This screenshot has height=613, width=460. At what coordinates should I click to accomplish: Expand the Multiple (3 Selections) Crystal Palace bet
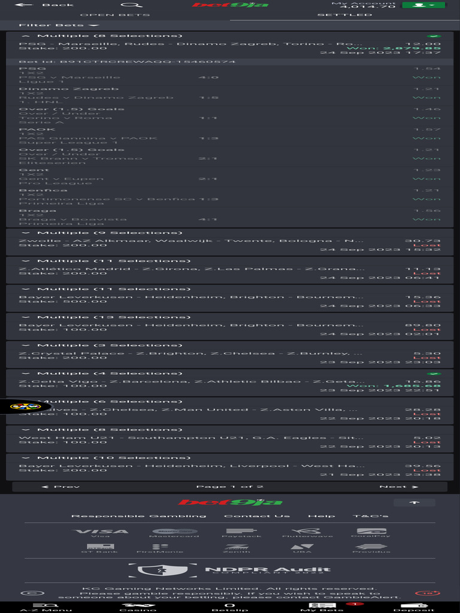click(x=26, y=345)
